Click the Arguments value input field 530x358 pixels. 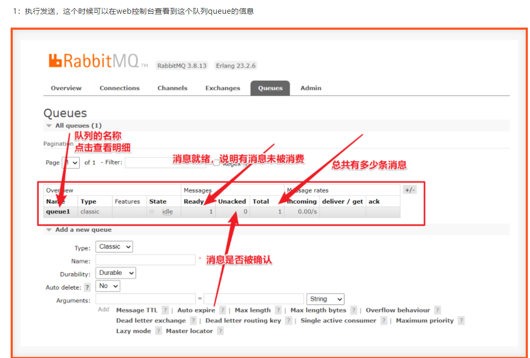click(254, 299)
